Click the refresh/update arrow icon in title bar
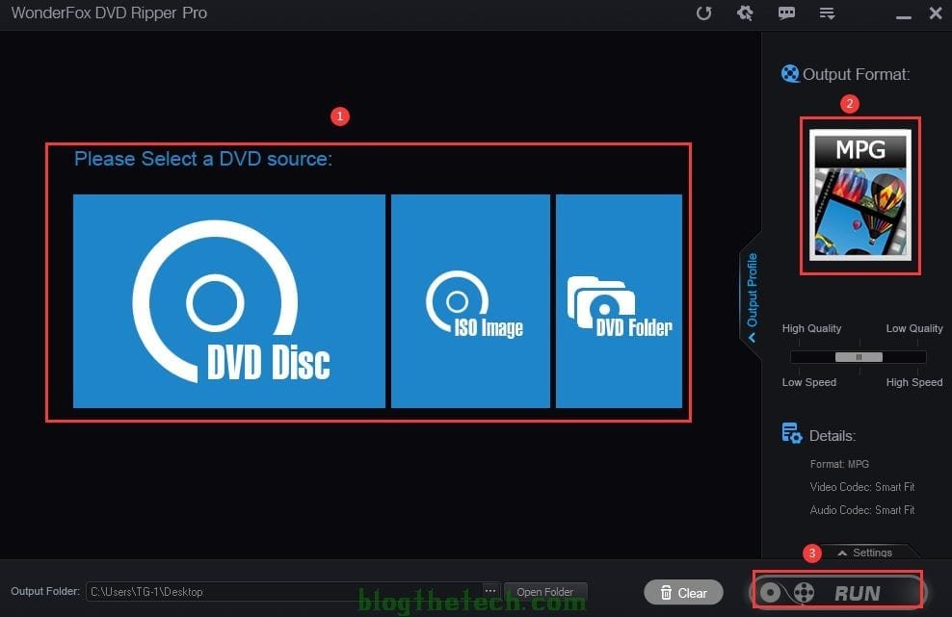This screenshot has width=952, height=617. (704, 13)
